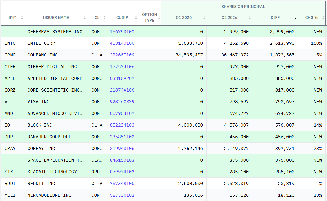Click the ISSUER NAME column header label
Image resolution: width=327 pixels, height=201 pixels.
[x=56, y=17]
